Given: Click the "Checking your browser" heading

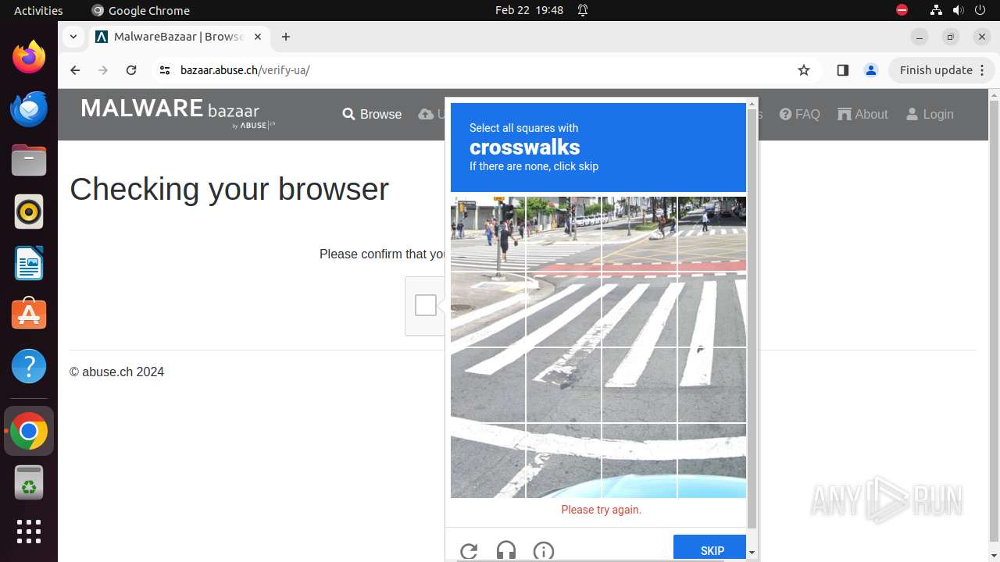Looking at the screenshot, I should [x=229, y=189].
